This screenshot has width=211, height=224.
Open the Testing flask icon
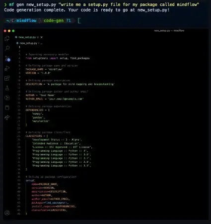(7, 88)
